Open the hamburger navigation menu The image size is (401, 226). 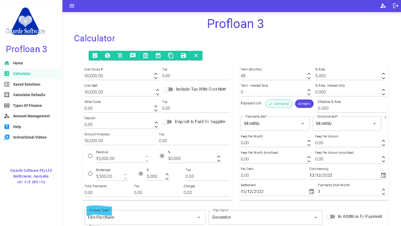(x=72, y=6)
